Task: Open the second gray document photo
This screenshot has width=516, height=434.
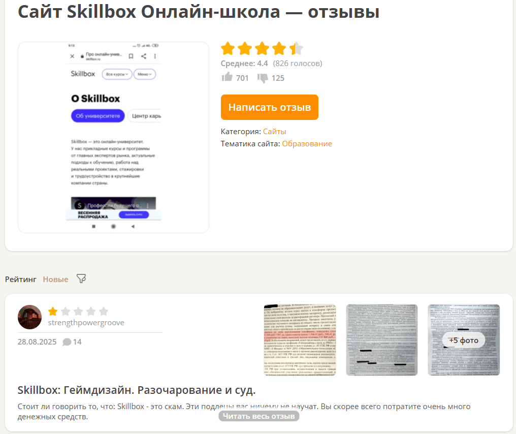Action: pyautogui.click(x=382, y=340)
